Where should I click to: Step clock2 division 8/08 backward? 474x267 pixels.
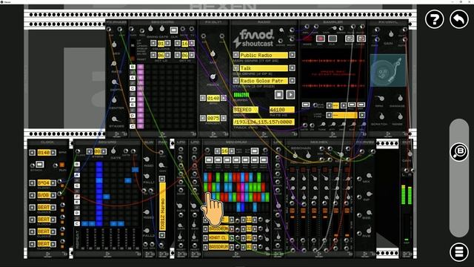tap(32, 195)
